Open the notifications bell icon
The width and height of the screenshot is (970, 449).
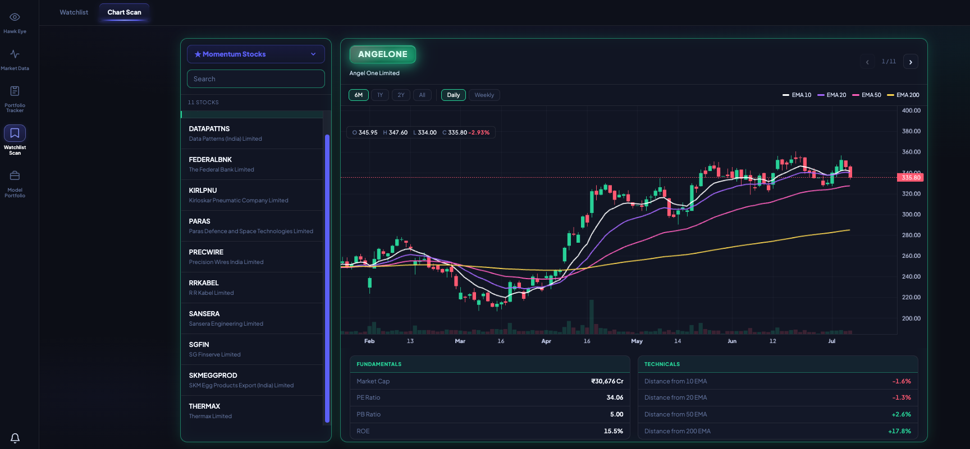pyautogui.click(x=15, y=438)
